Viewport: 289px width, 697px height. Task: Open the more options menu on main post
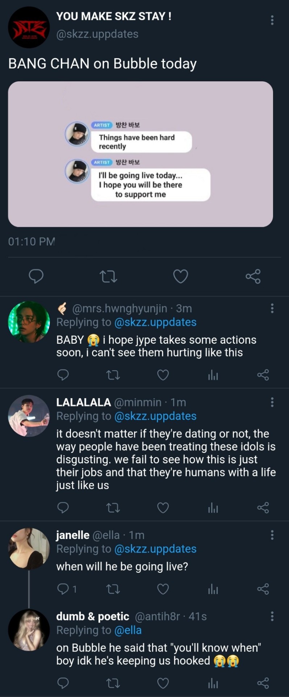[x=272, y=20]
